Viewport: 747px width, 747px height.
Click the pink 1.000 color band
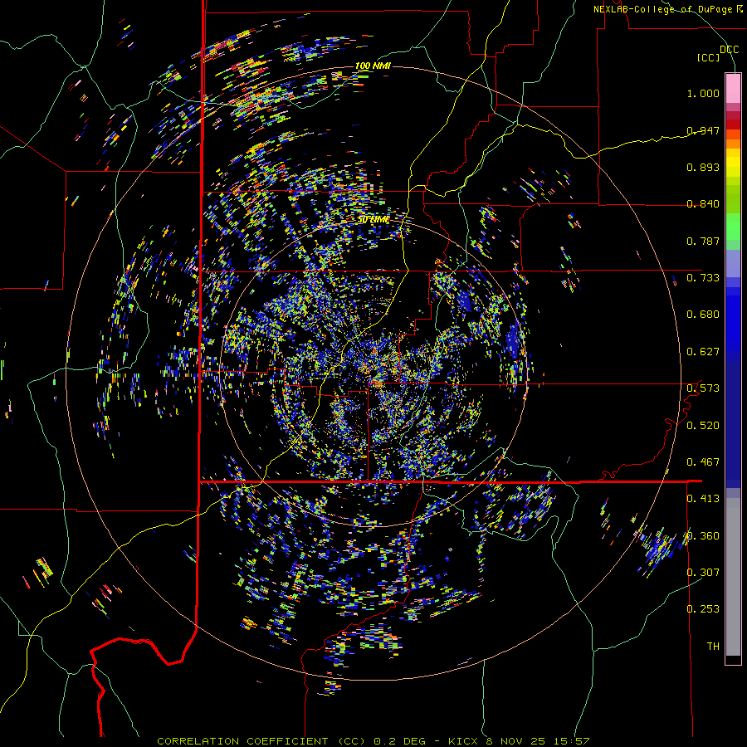tap(733, 89)
